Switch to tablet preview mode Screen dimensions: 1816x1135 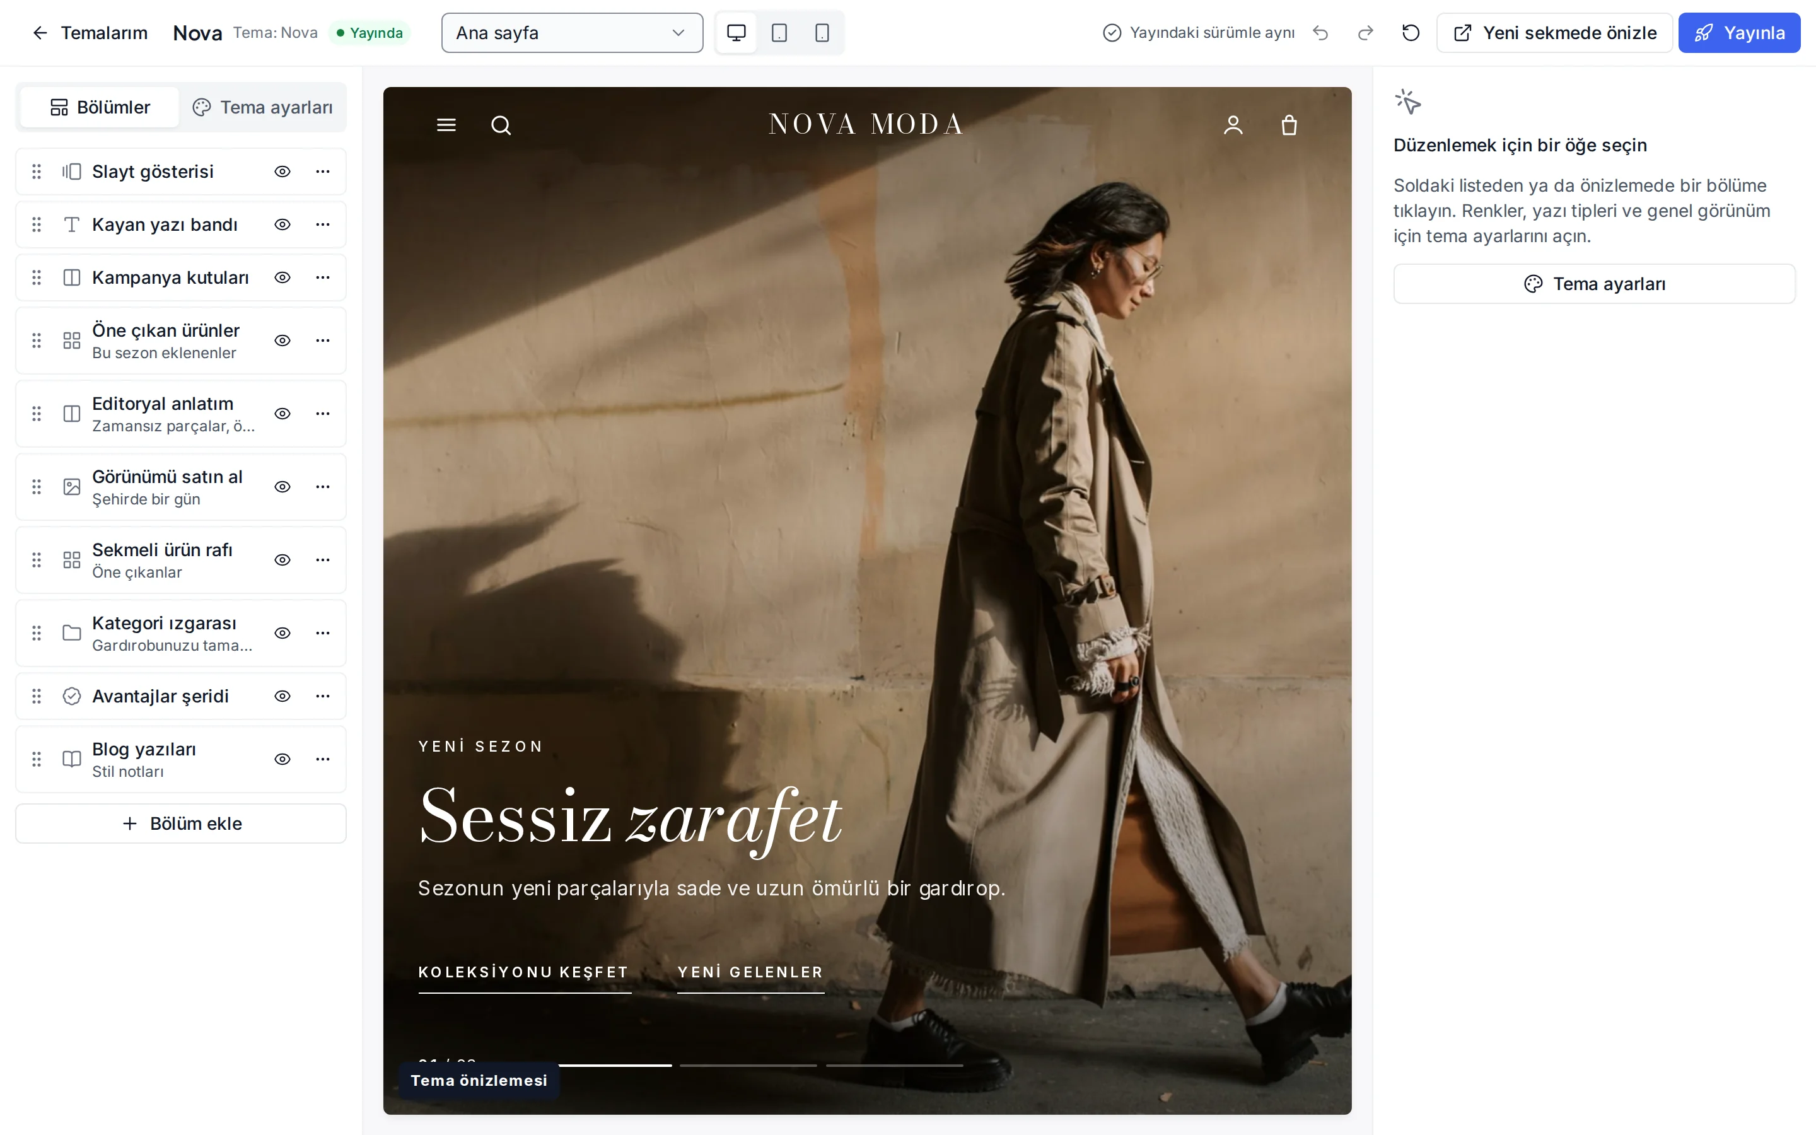tap(779, 33)
